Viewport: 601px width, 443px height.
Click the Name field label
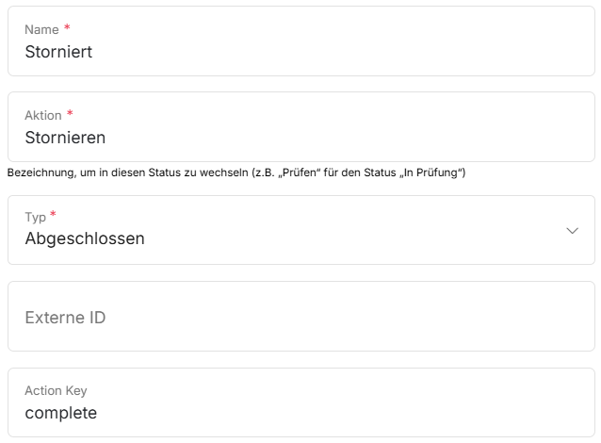(x=41, y=30)
